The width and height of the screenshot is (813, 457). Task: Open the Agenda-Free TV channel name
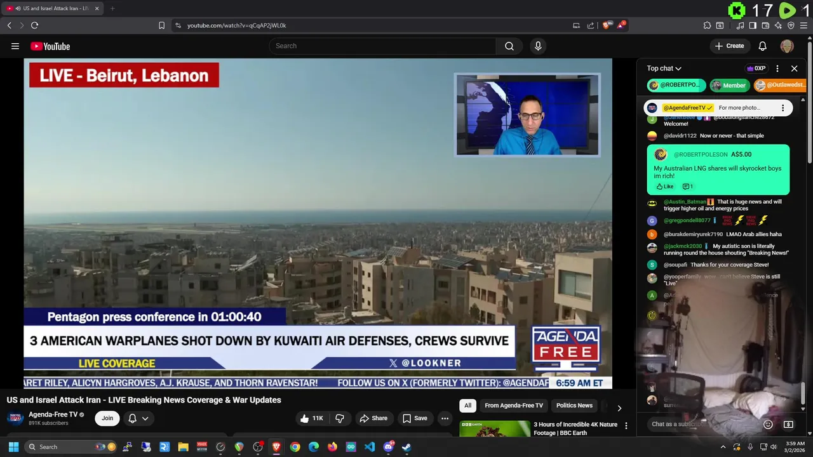coord(53,414)
